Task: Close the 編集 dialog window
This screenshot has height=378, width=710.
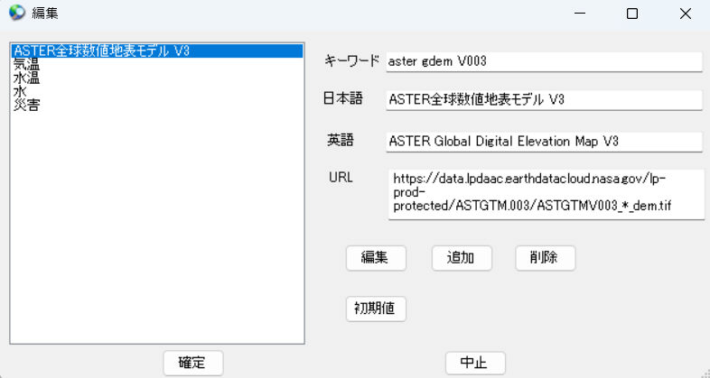Action: (x=685, y=14)
